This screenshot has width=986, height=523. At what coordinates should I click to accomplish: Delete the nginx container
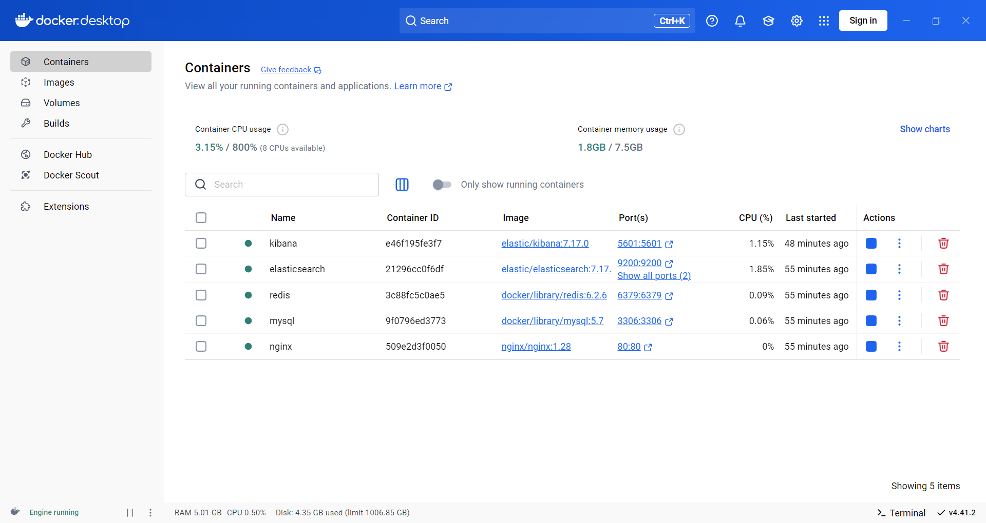(x=943, y=347)
